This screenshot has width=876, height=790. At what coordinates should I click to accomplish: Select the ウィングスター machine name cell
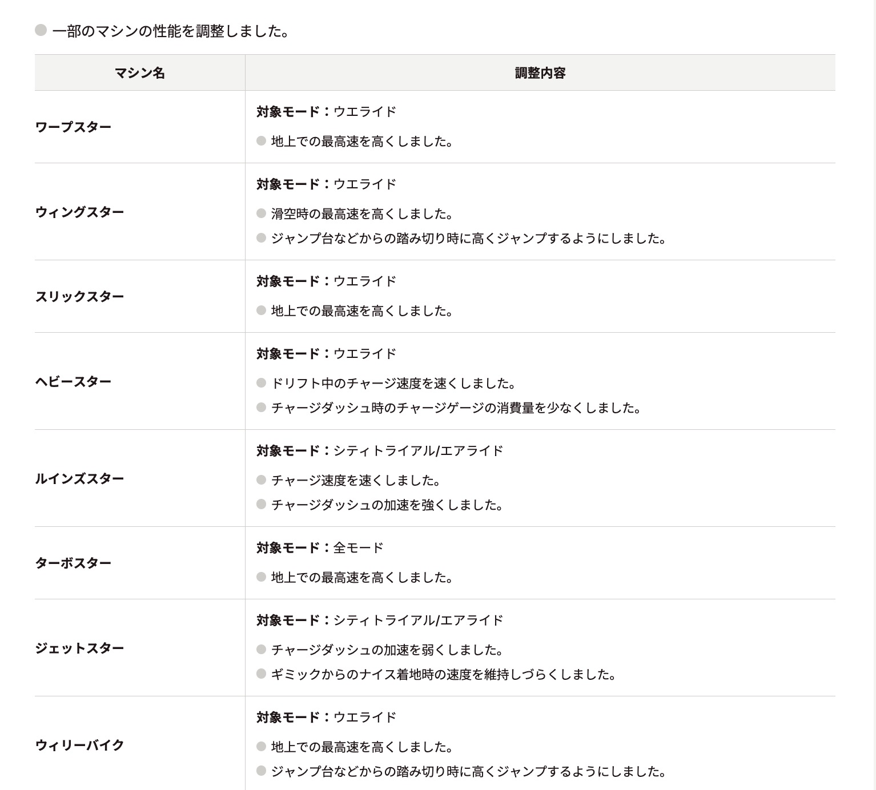click(80, 212)
